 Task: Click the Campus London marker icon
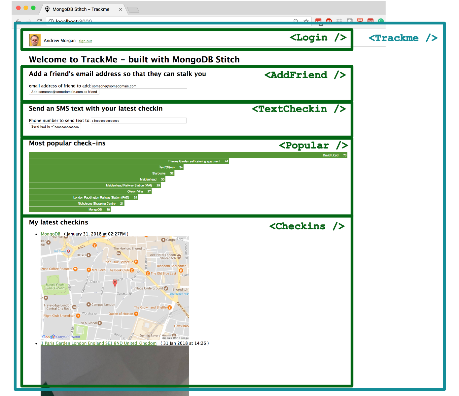click(x=88, y=304)
